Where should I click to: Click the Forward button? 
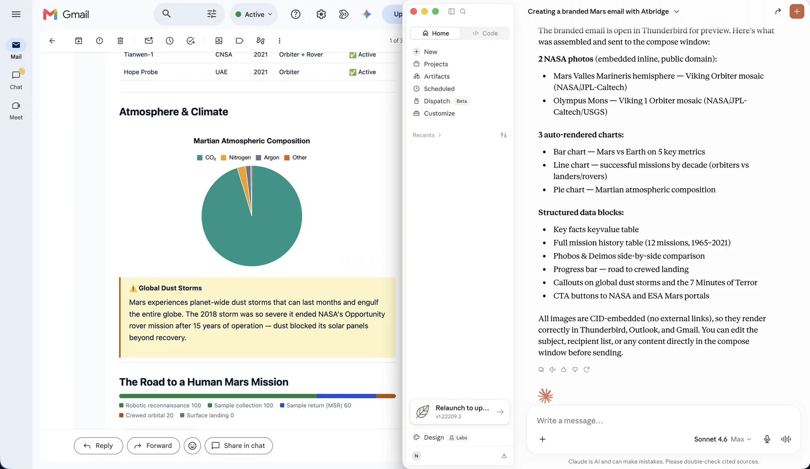(153, 446)
